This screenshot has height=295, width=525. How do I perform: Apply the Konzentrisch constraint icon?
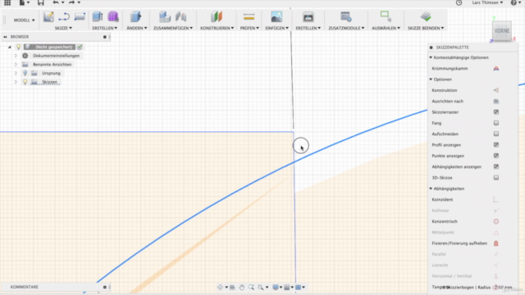(496, 221)
